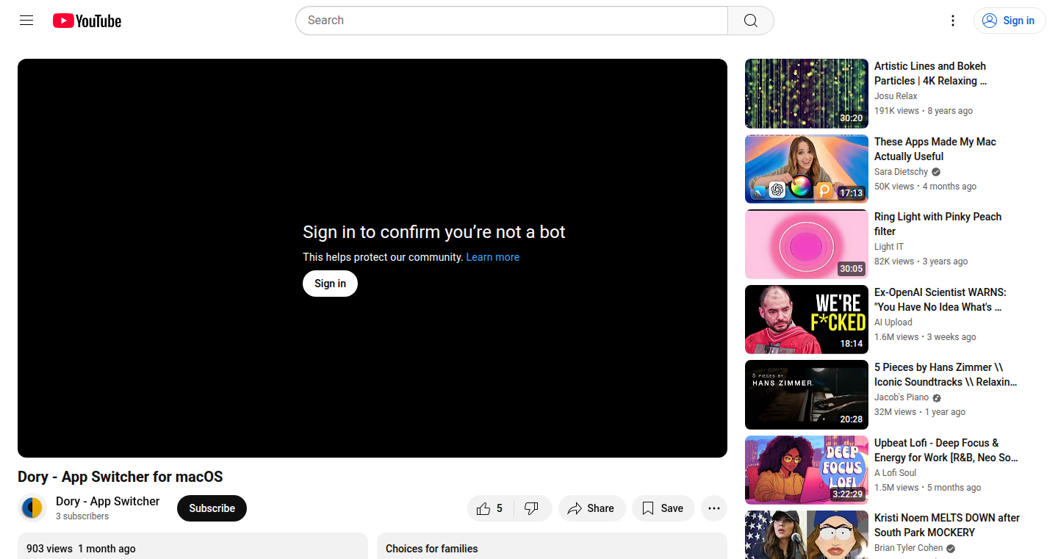
Task: Click verified badge next to Sara Dietschy
Action: point(936,172)
